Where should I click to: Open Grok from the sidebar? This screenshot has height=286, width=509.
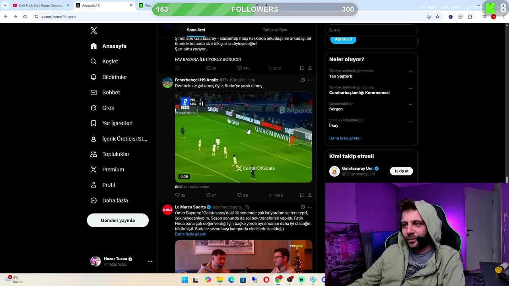(102, 108)
